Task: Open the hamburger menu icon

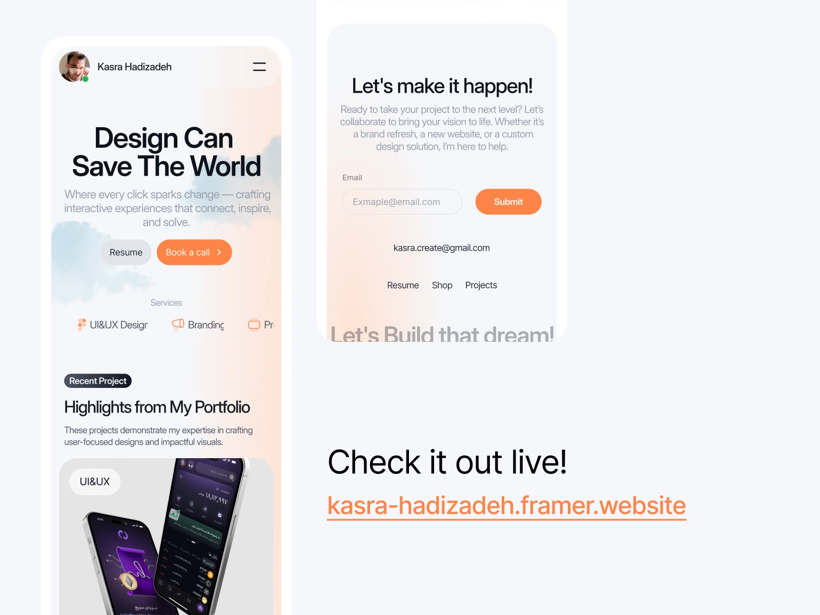Action: (x=259, y=67)
